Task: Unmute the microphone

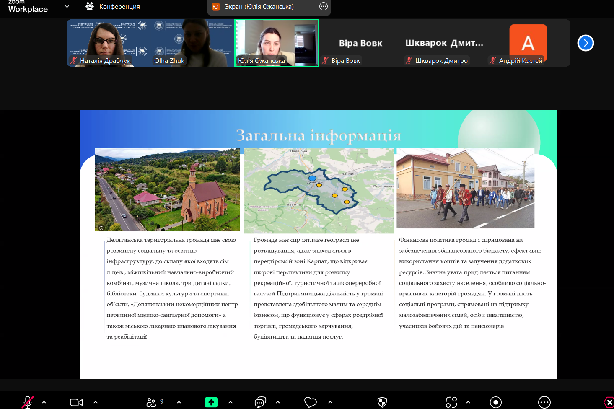Action: (x=28, y=402)
